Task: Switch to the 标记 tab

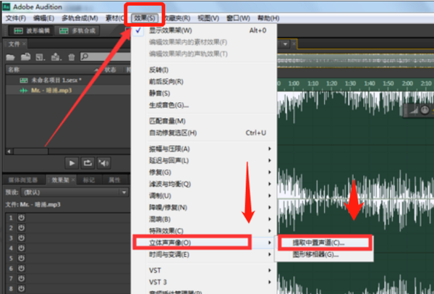Action: click(x=89, y=180)
